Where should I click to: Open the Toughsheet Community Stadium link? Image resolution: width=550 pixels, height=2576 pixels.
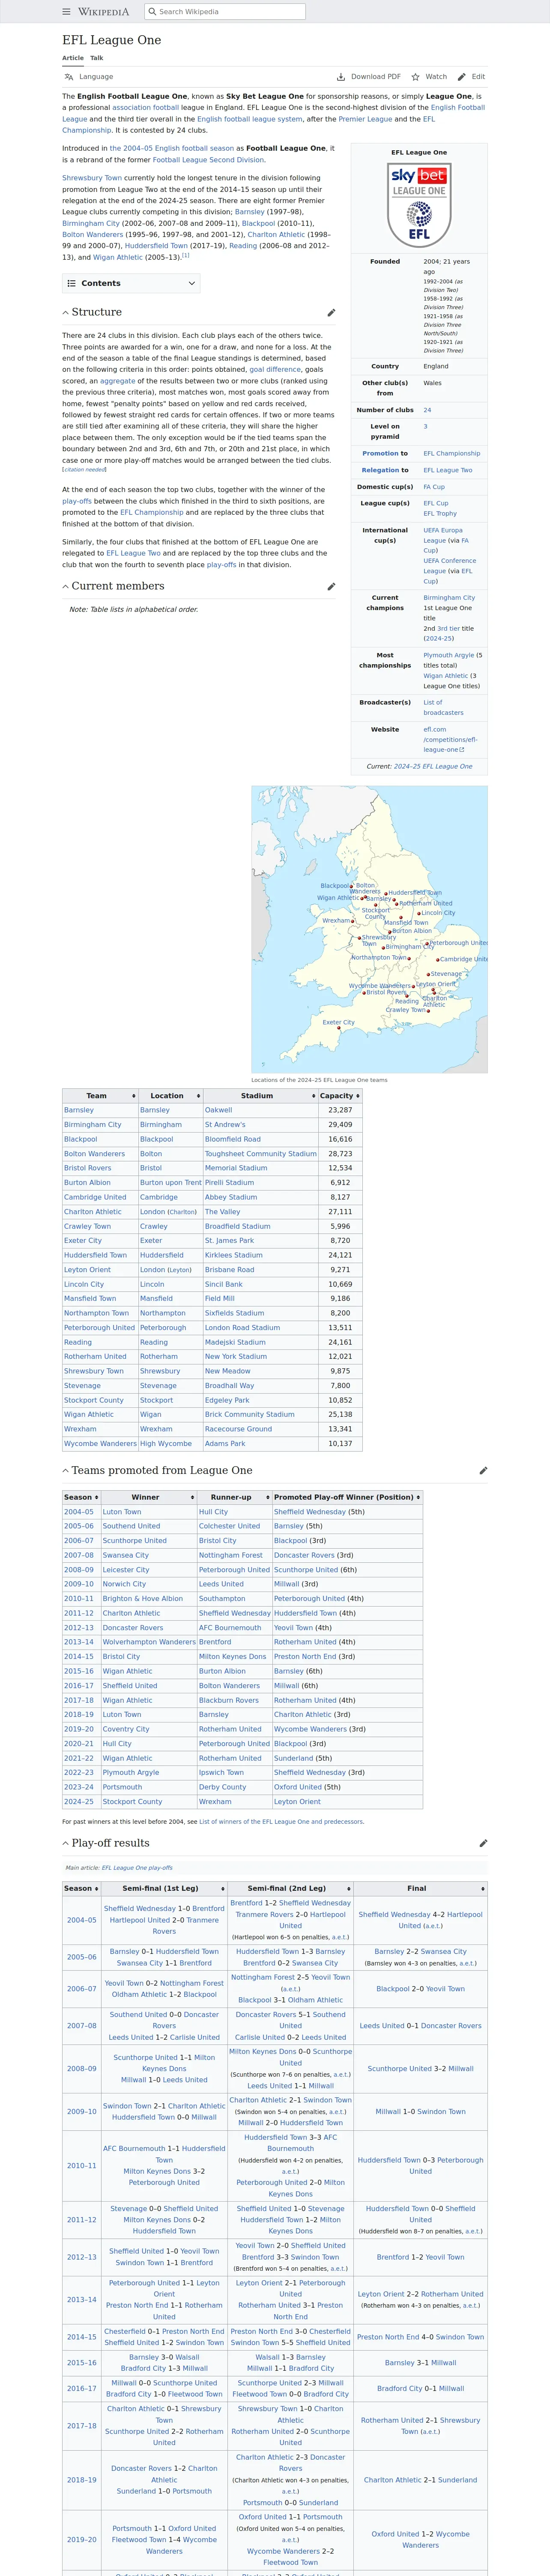pyautogui.click(x=260, y=1154)
